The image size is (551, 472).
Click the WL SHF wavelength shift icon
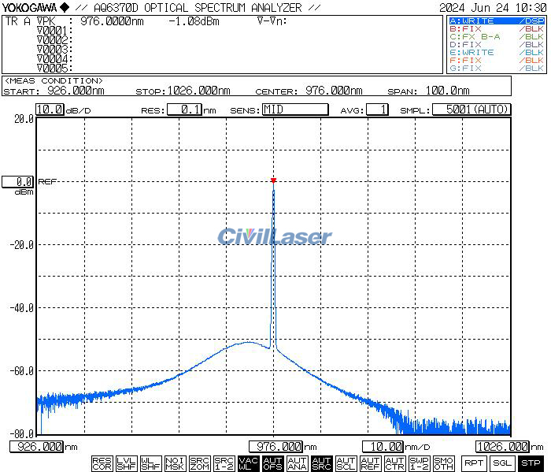[150, 463]
